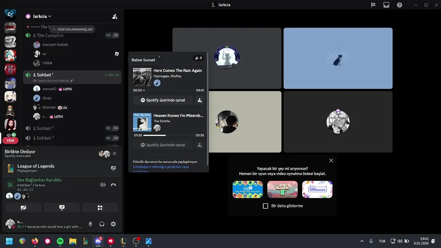Open own user avatar profile panel
Screen dimensions: 441x248
(x=10, y=224)
